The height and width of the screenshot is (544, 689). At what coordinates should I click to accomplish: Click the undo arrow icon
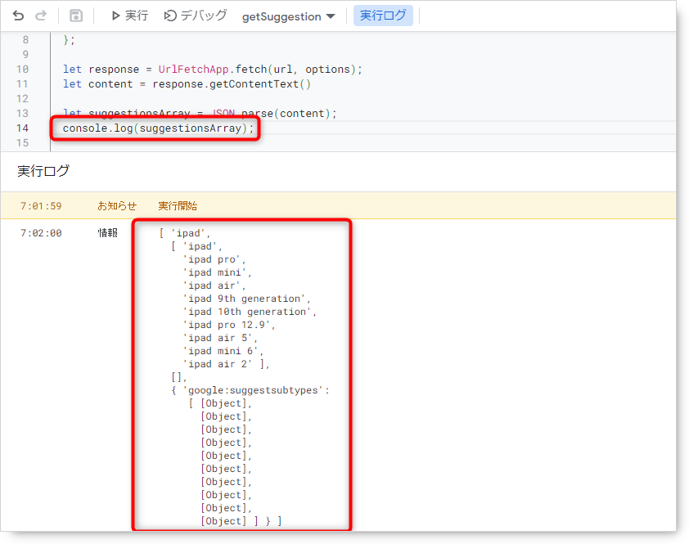pyautogui.click(x=18, y=16)
